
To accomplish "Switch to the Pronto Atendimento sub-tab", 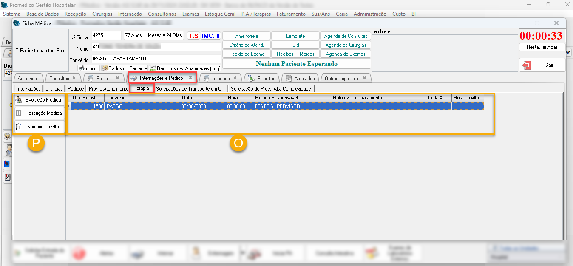I will coord(108,89).
